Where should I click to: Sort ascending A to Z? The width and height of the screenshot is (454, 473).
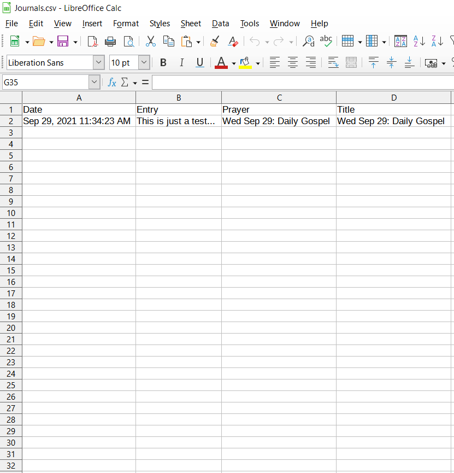point(420,42)
